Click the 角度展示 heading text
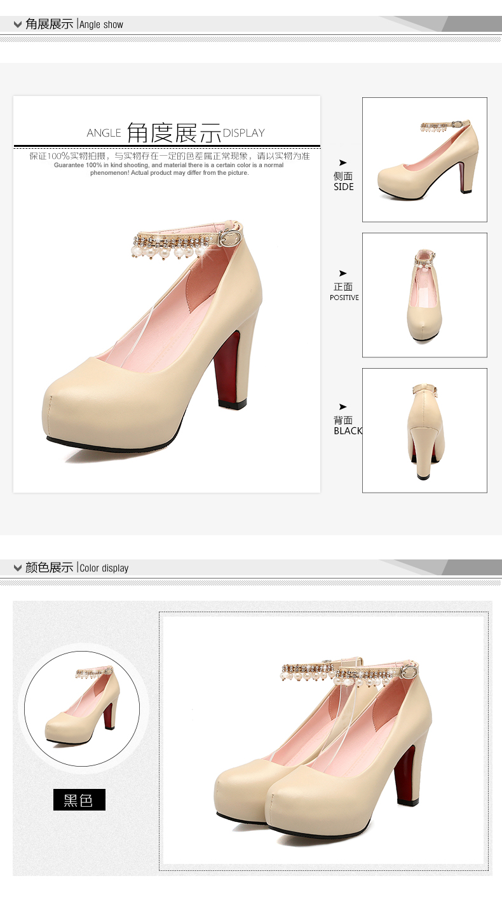Image resolution: width=502 pixels, height=897 pixels. tap(173, 132)
